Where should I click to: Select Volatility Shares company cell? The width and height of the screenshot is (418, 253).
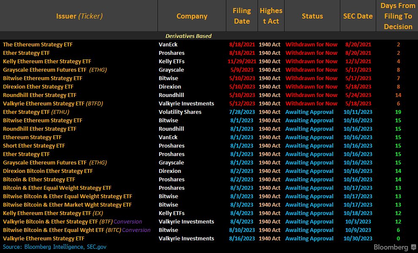point(180,112)
